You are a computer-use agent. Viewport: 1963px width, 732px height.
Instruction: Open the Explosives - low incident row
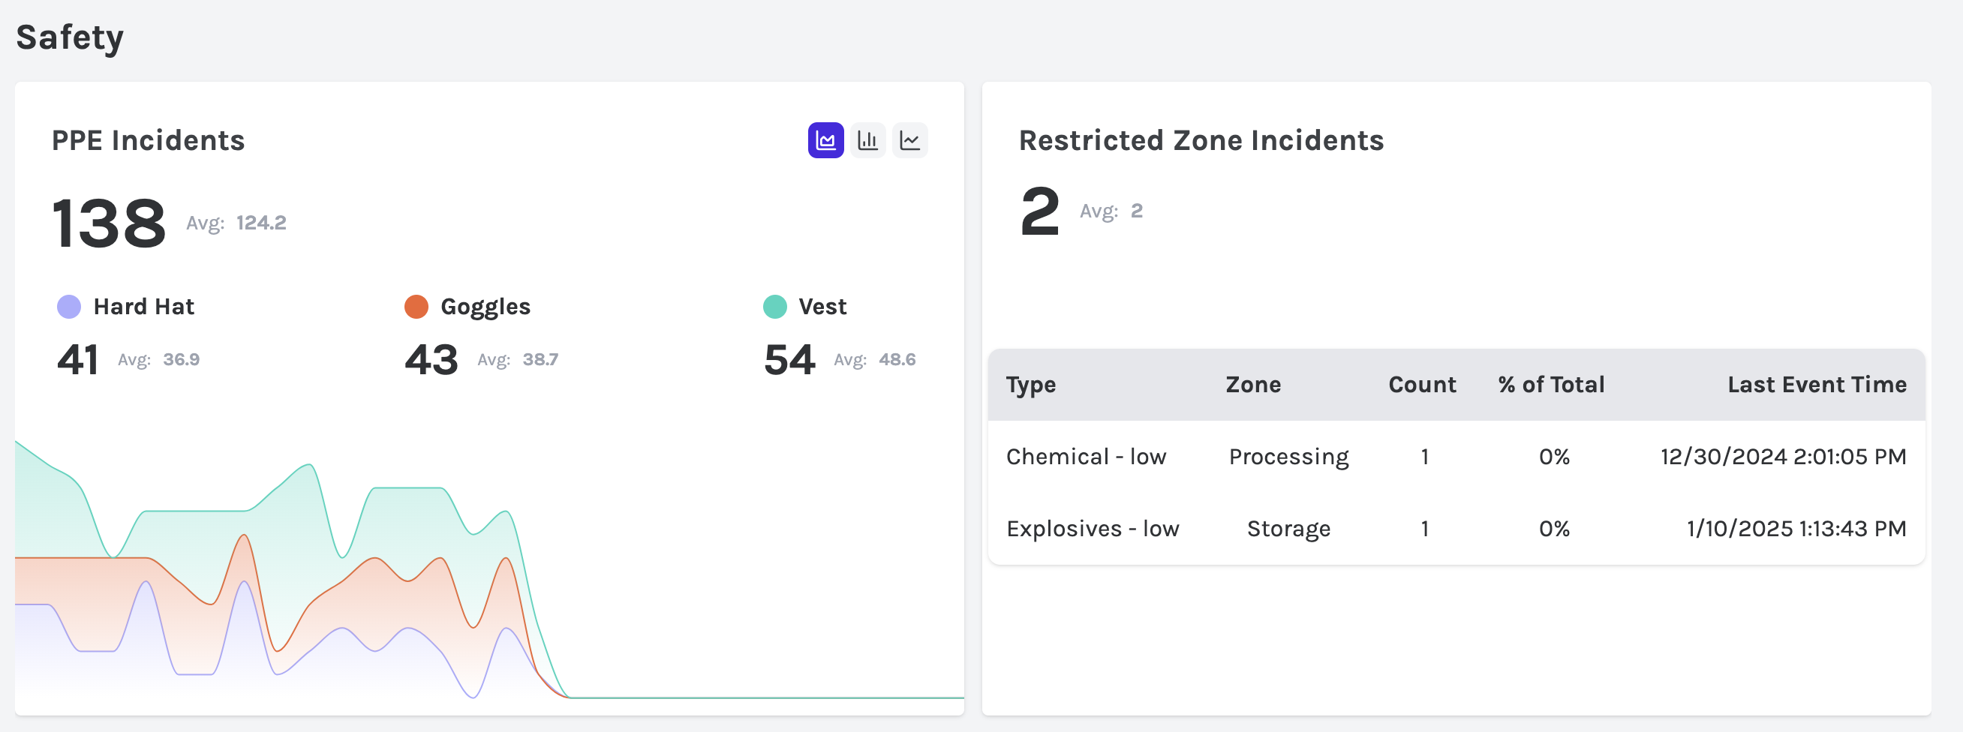[1092, 528]
